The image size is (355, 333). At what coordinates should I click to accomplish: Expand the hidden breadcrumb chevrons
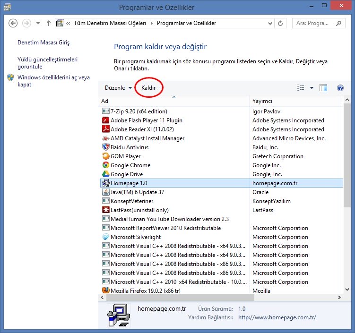coord(68,23)
